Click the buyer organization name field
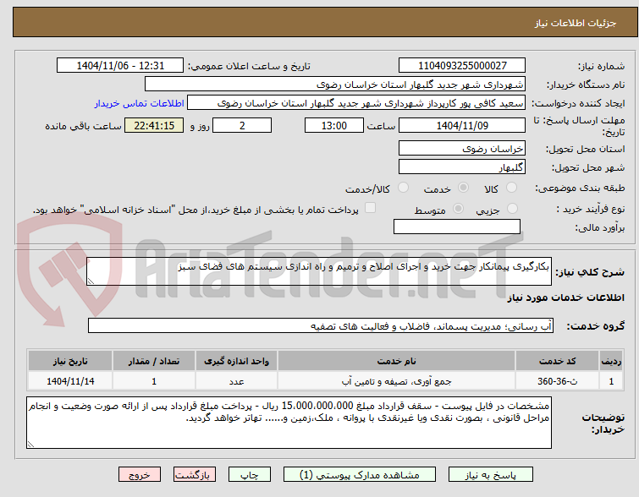The width and height of the screenshot is (639, 497). pyautogui.click(x=335, y=85)
